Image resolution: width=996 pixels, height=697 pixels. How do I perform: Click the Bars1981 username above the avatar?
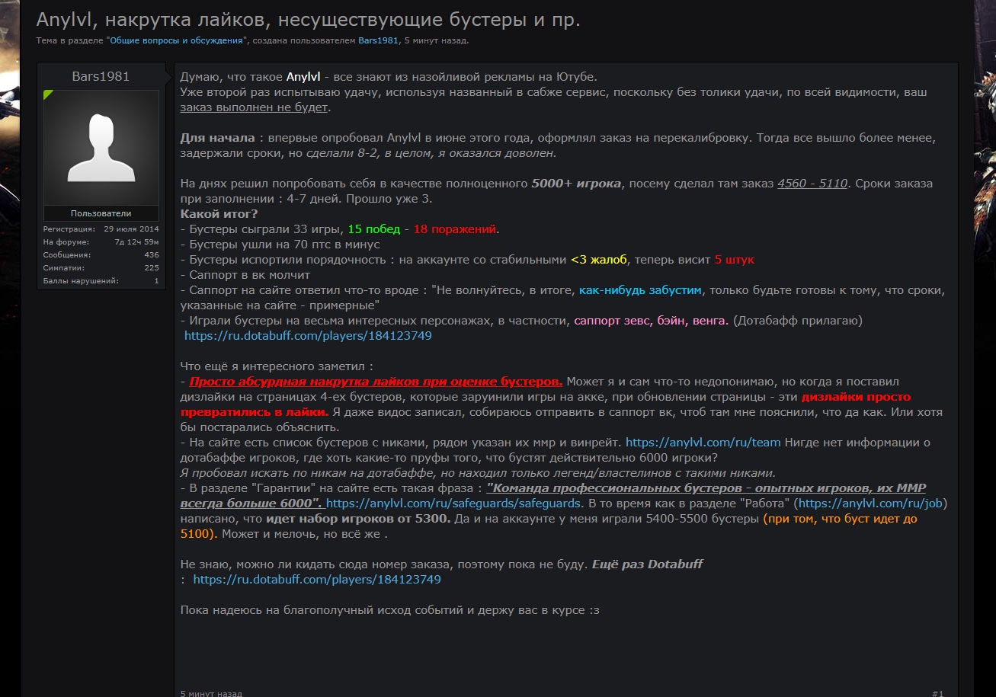pos(101,76)
